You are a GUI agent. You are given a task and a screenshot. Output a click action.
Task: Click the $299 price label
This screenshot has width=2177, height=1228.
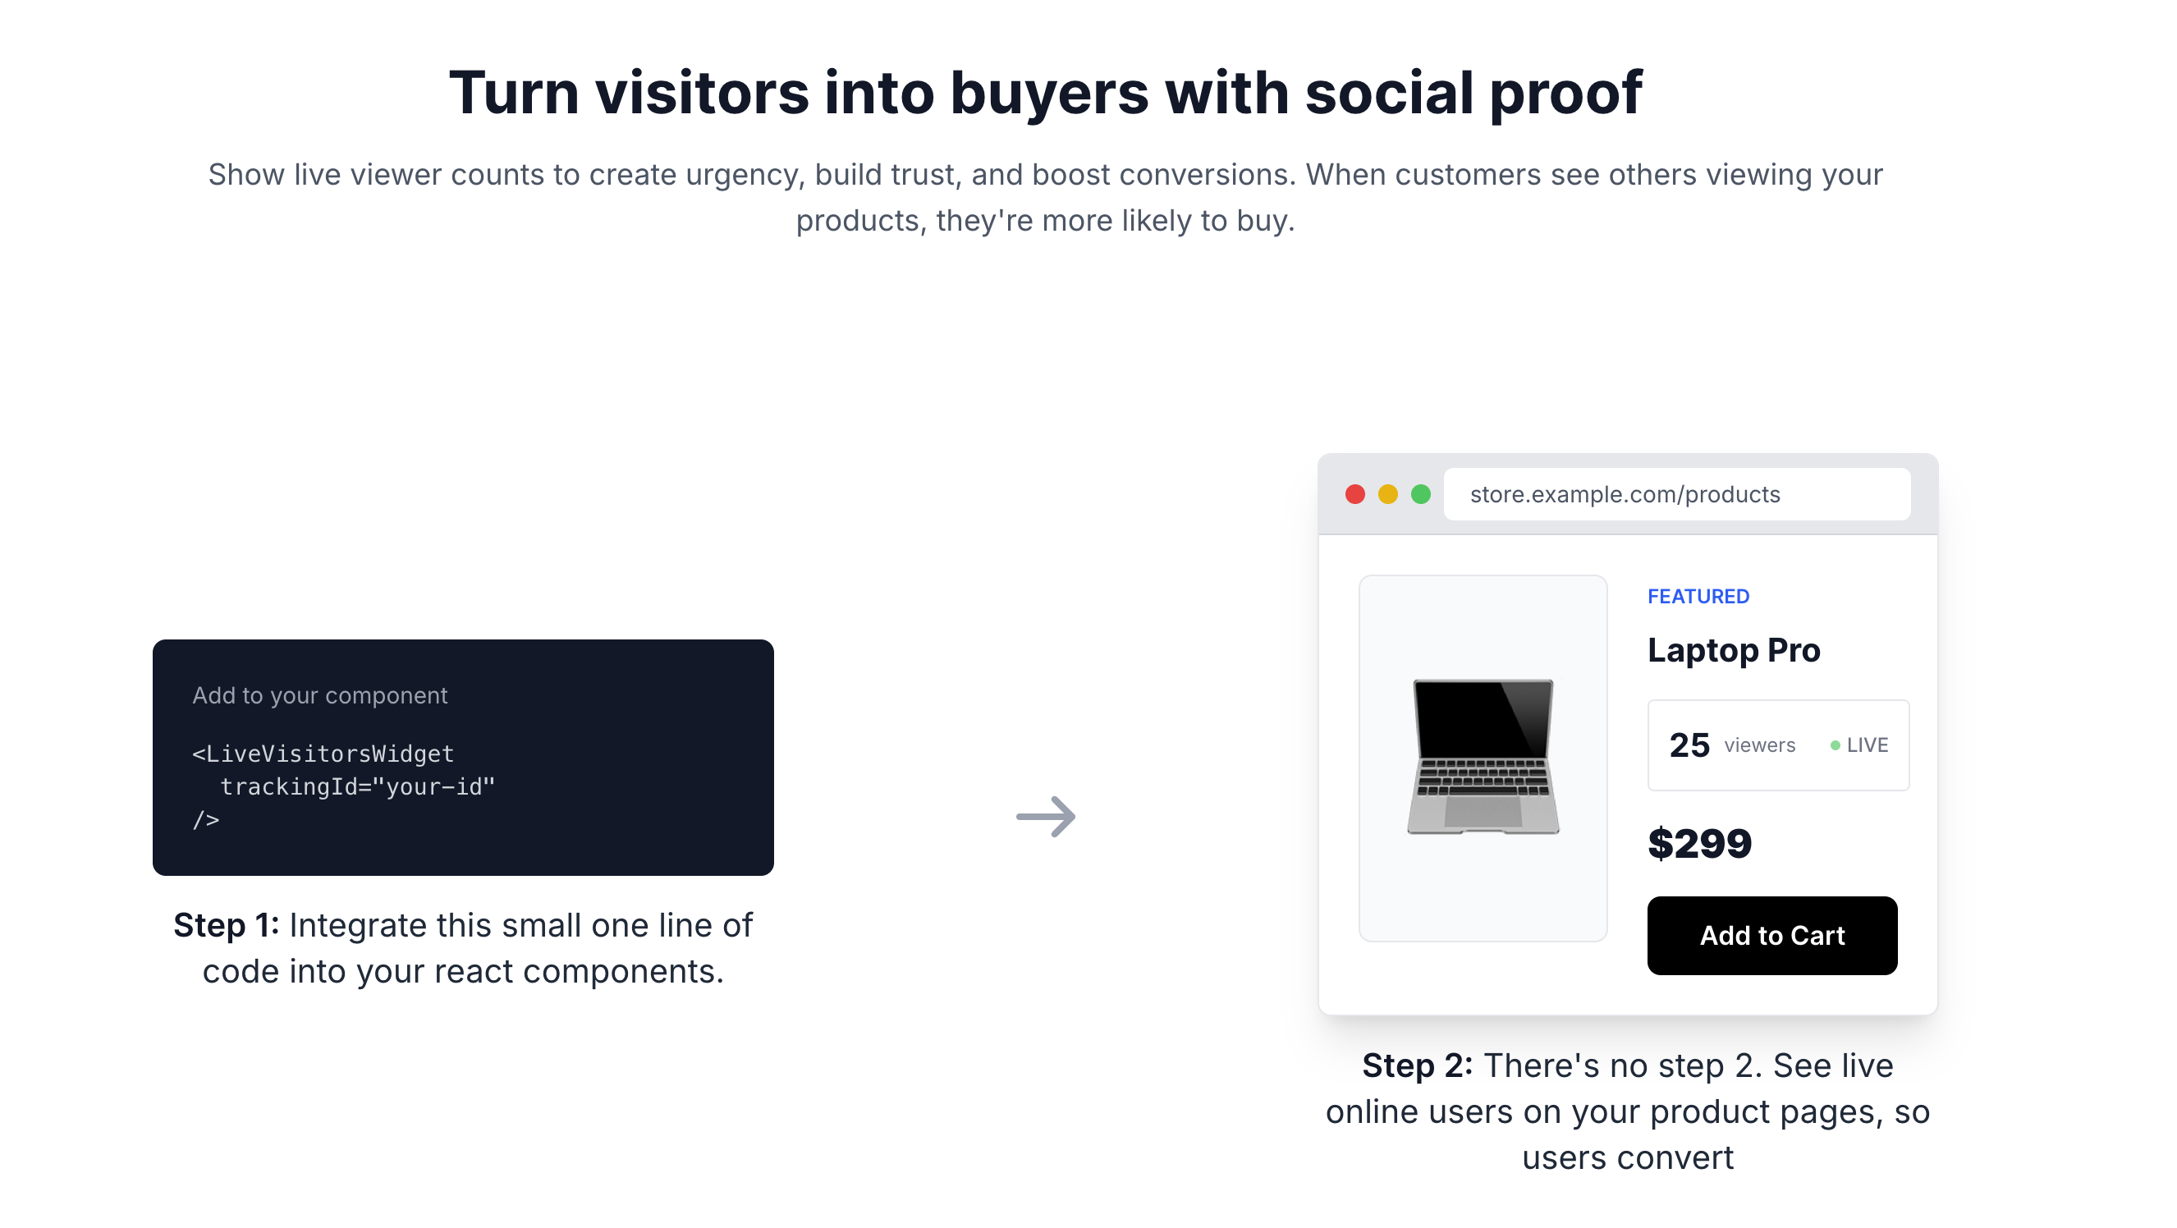point(1699,841)
